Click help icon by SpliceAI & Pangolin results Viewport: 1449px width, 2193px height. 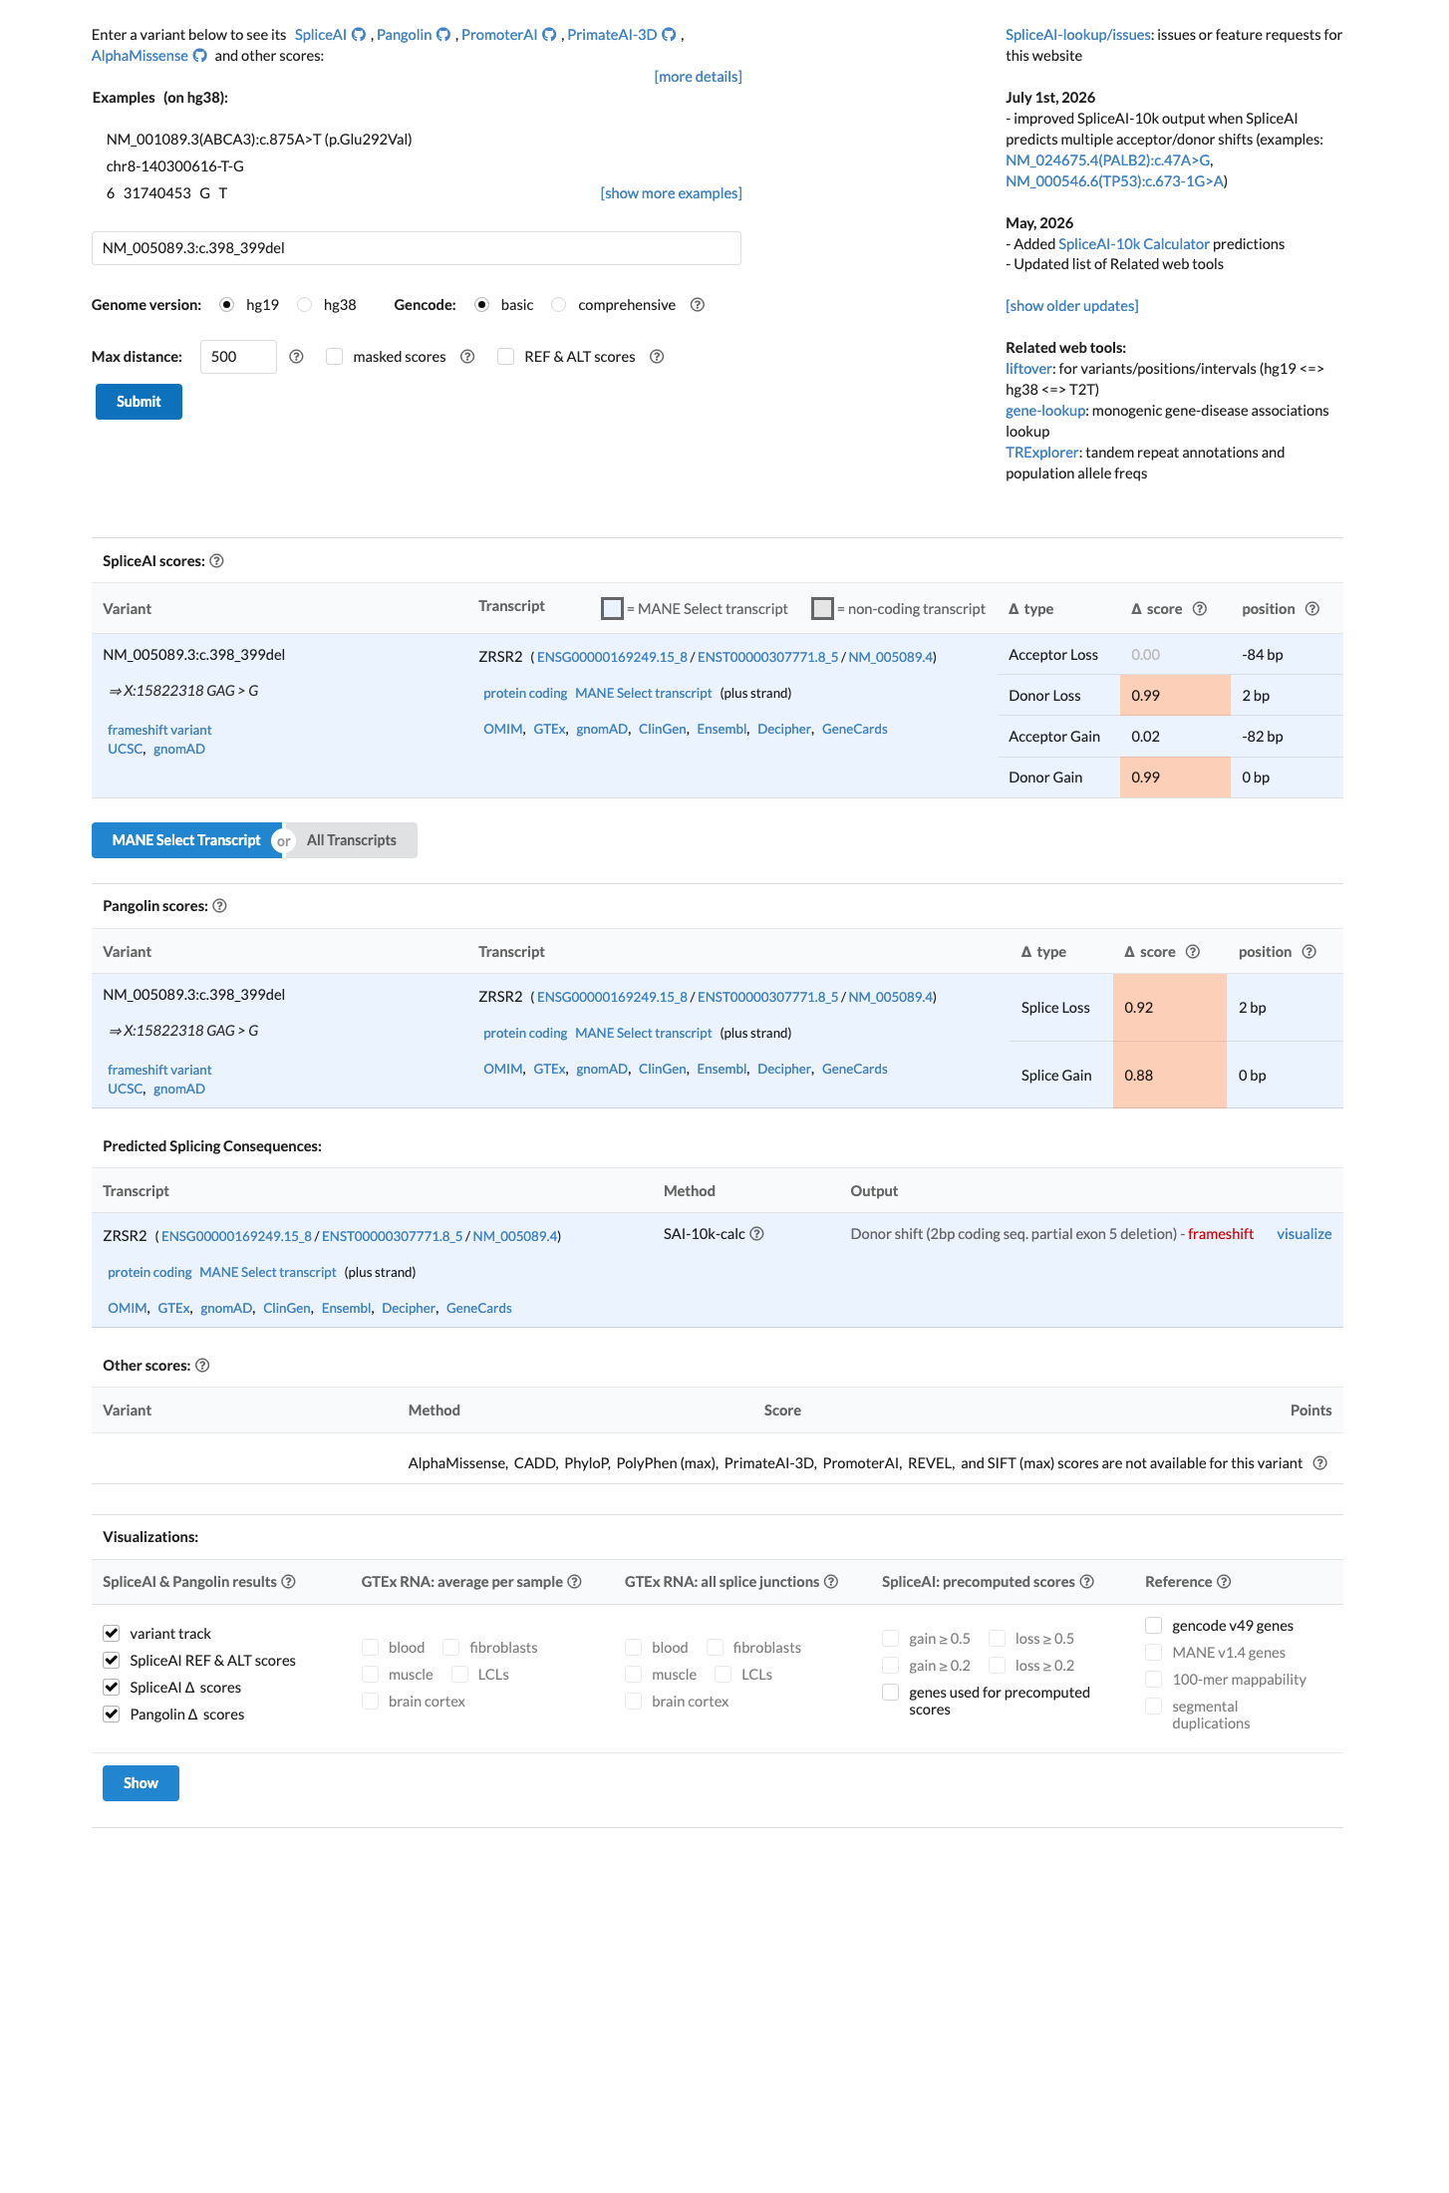click(x=288, y=1582)
